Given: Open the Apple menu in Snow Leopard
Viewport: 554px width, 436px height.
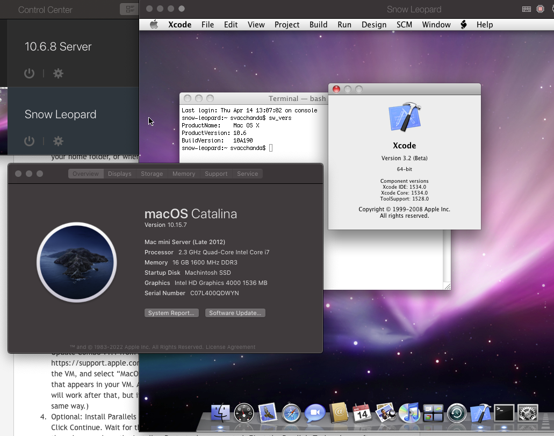Looking at the screenshot, I should point(154,25).
